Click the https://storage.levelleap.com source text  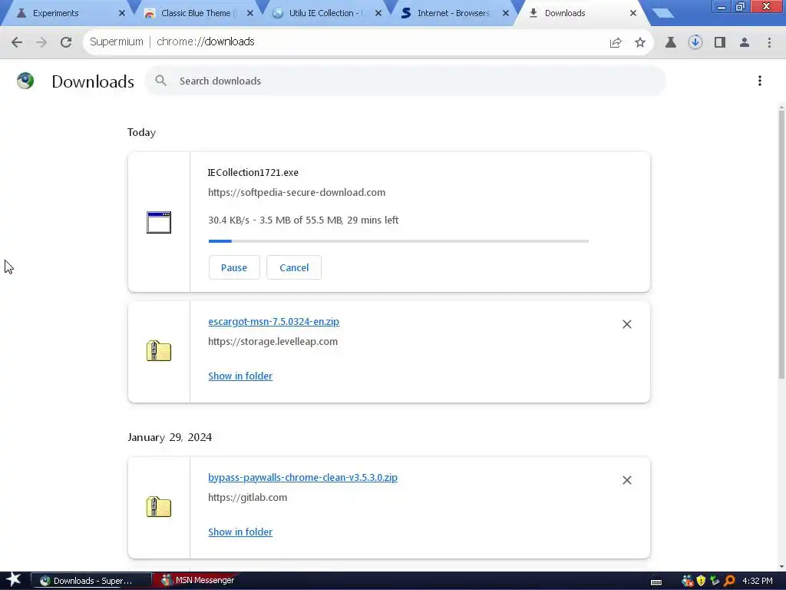coord(272,342)
